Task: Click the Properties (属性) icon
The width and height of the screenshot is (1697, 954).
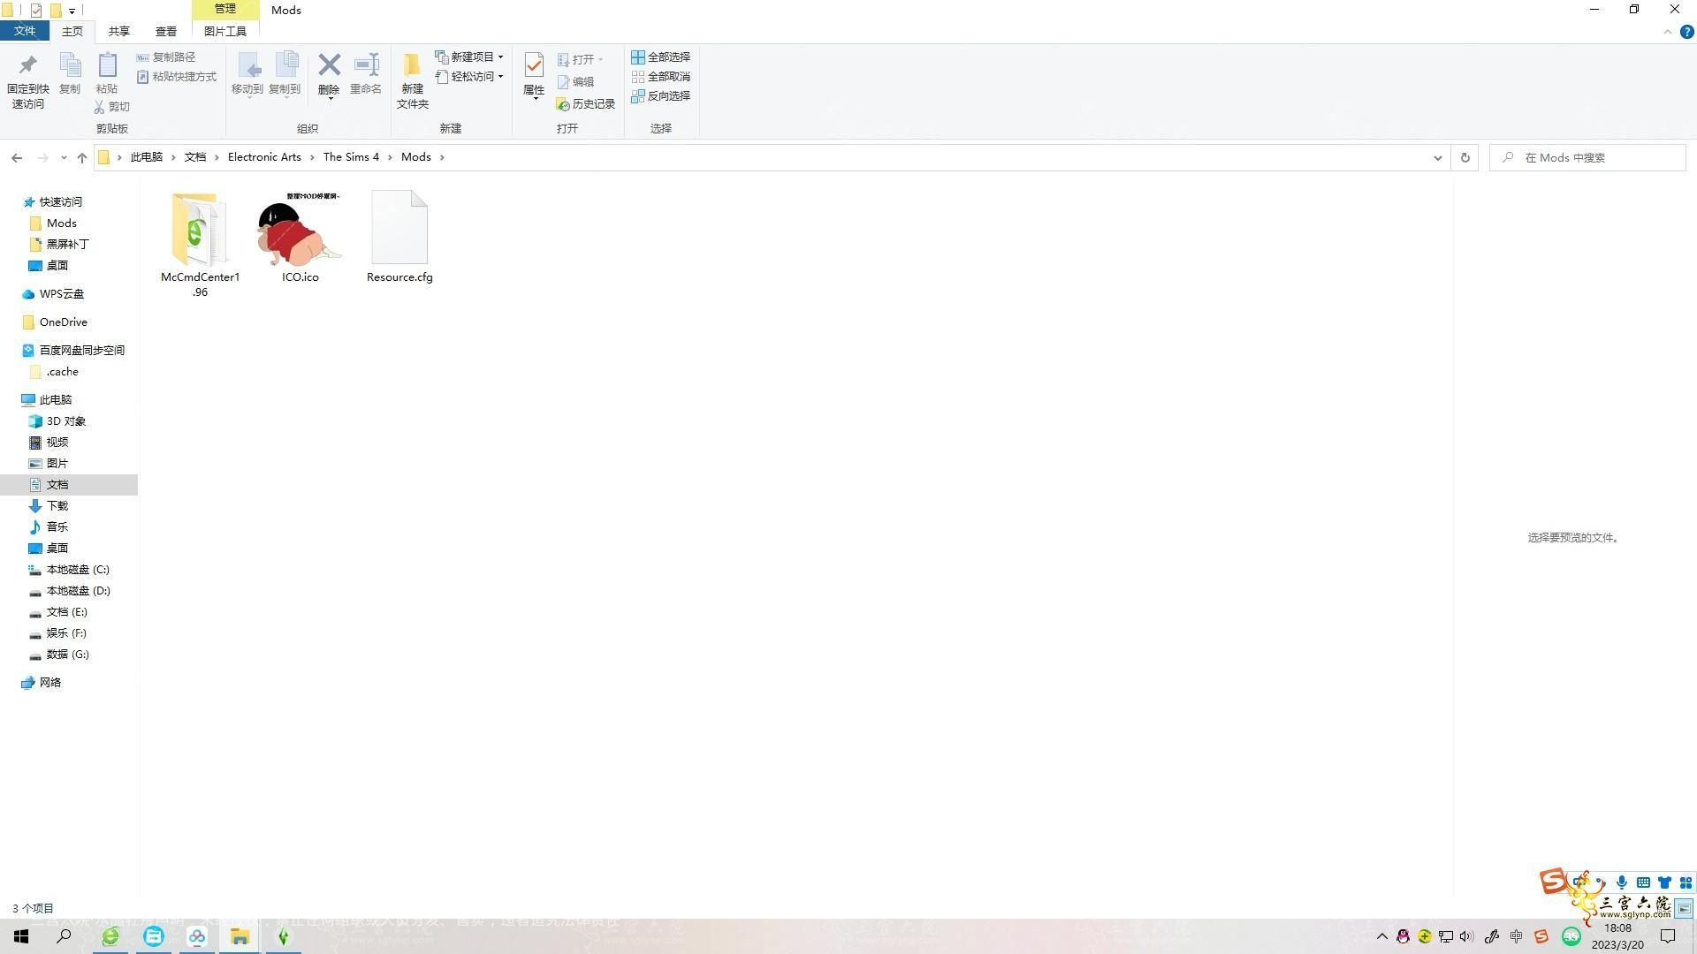Action: click(x=534, y=66)
